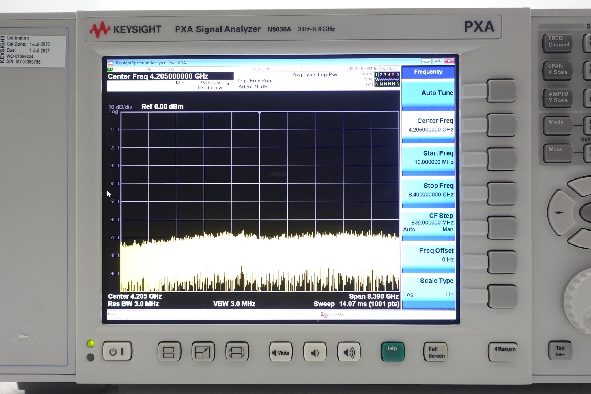Image resolution: width=591 pixels, height=394 pixels.
Task: Click the Sweep 14.07 ms readout
Action: (x=356, y=304)
